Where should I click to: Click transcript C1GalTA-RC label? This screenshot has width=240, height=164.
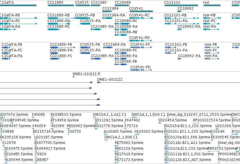click(x=10, y=21)
